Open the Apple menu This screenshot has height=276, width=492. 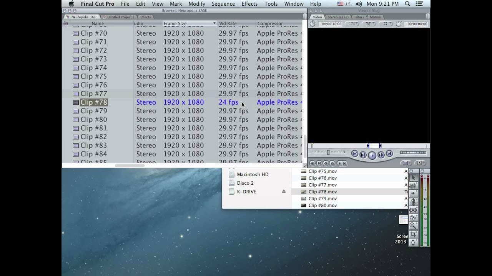click(71, 4)
